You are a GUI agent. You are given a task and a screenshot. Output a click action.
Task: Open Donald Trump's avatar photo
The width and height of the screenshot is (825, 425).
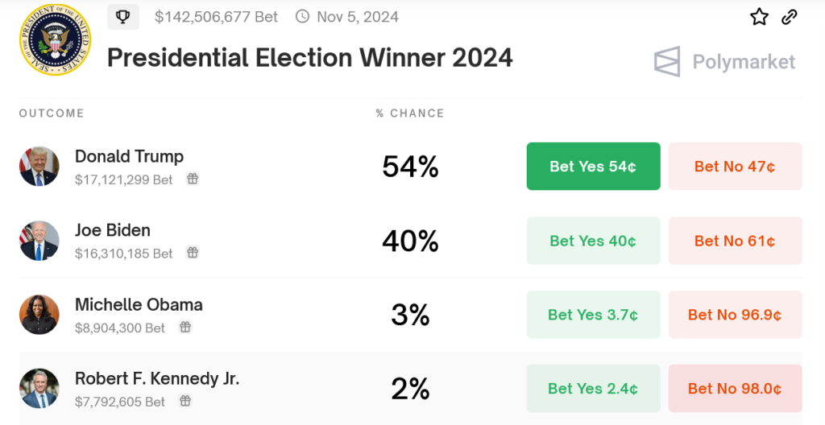point(39,166)
